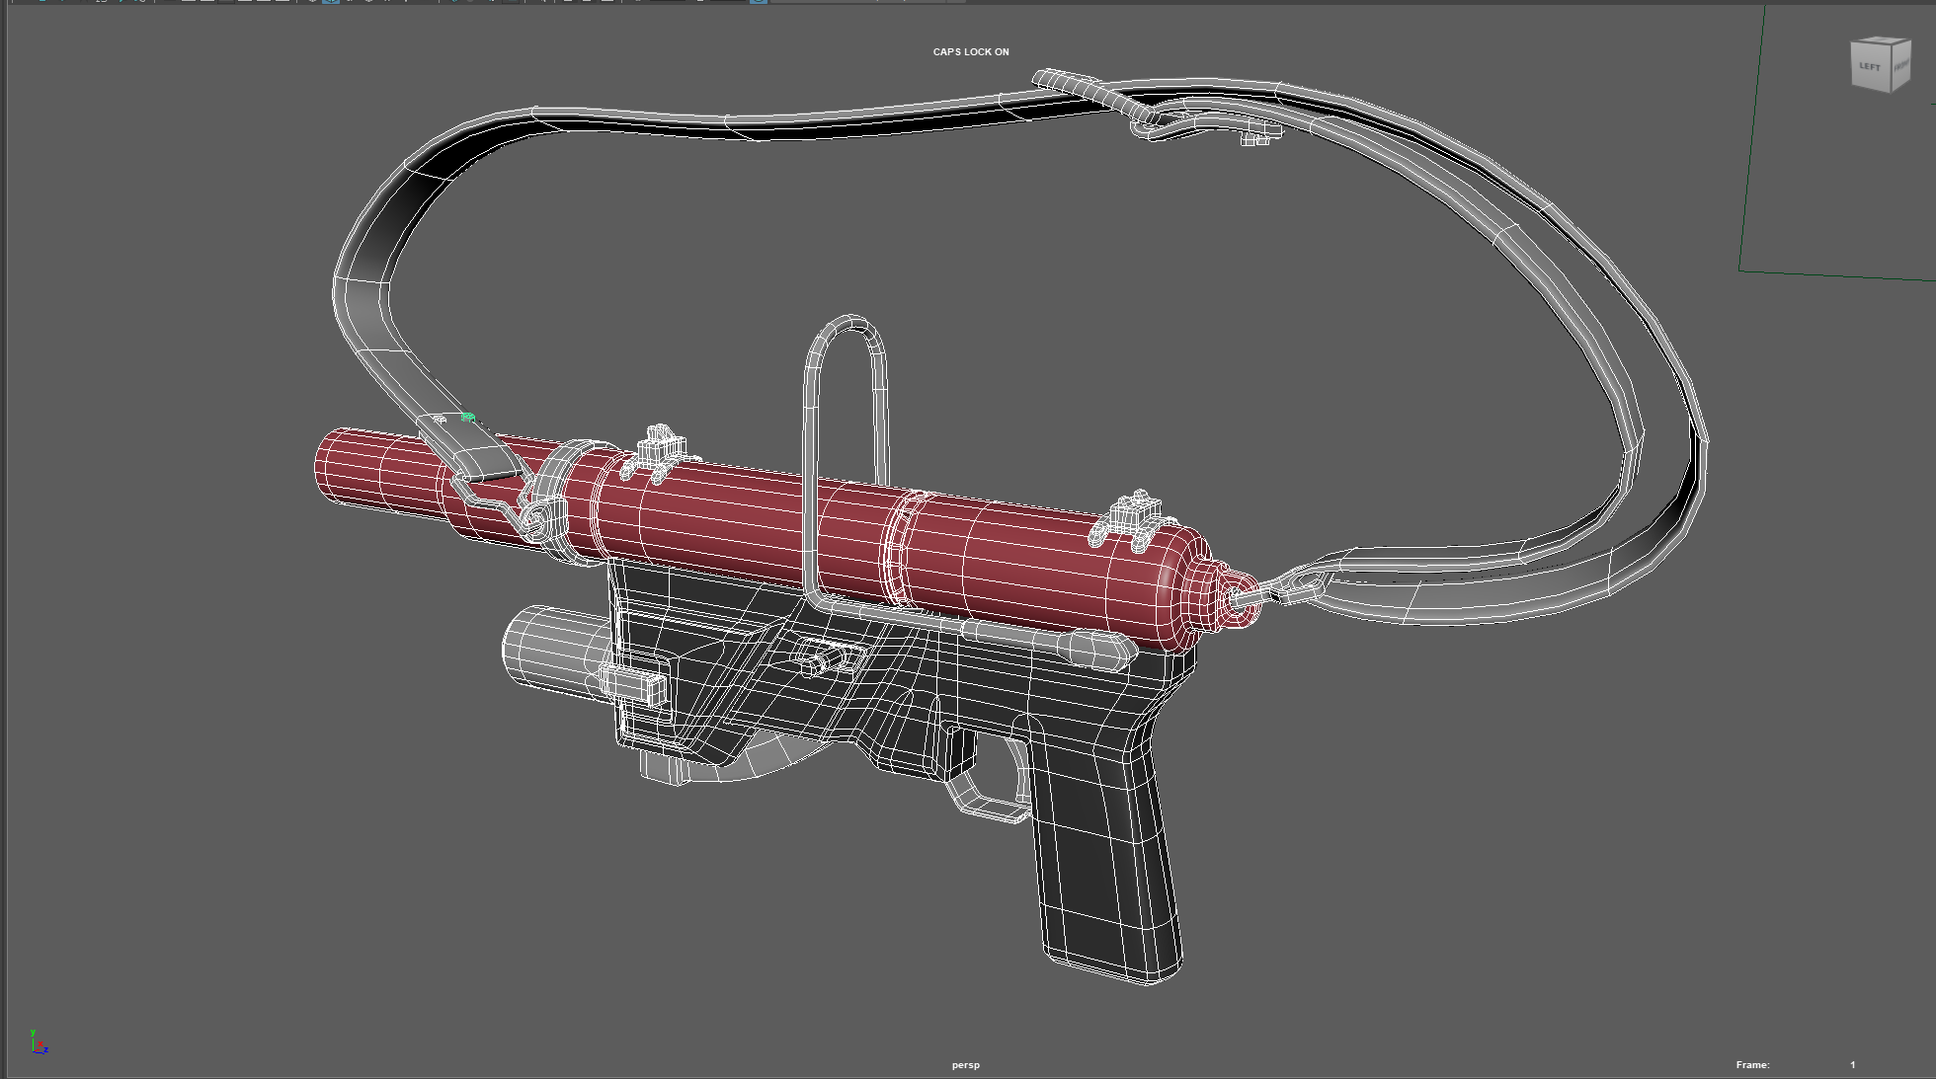Screen dimensions: 1936x1079
Task: Click the green highlighted vertex on the strap
Action: point(468,418)
